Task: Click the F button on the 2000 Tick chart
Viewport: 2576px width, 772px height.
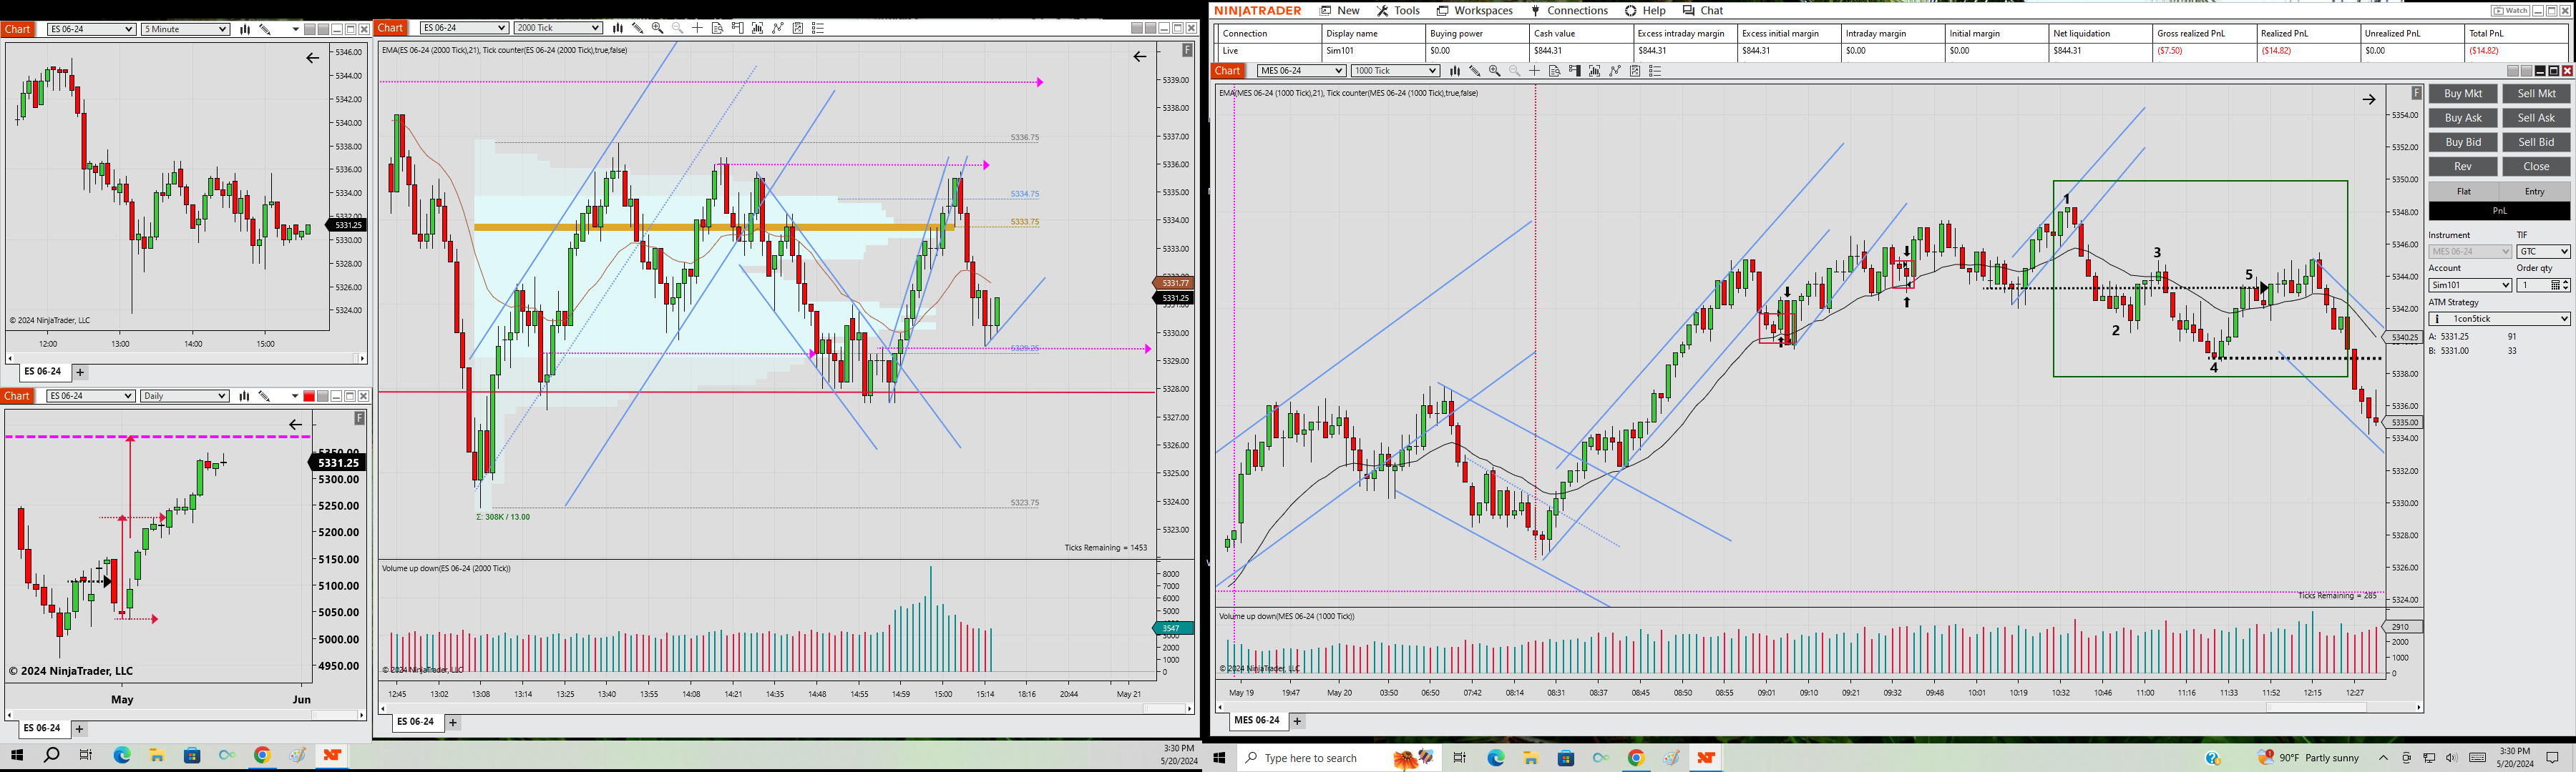Action: 1187,50
